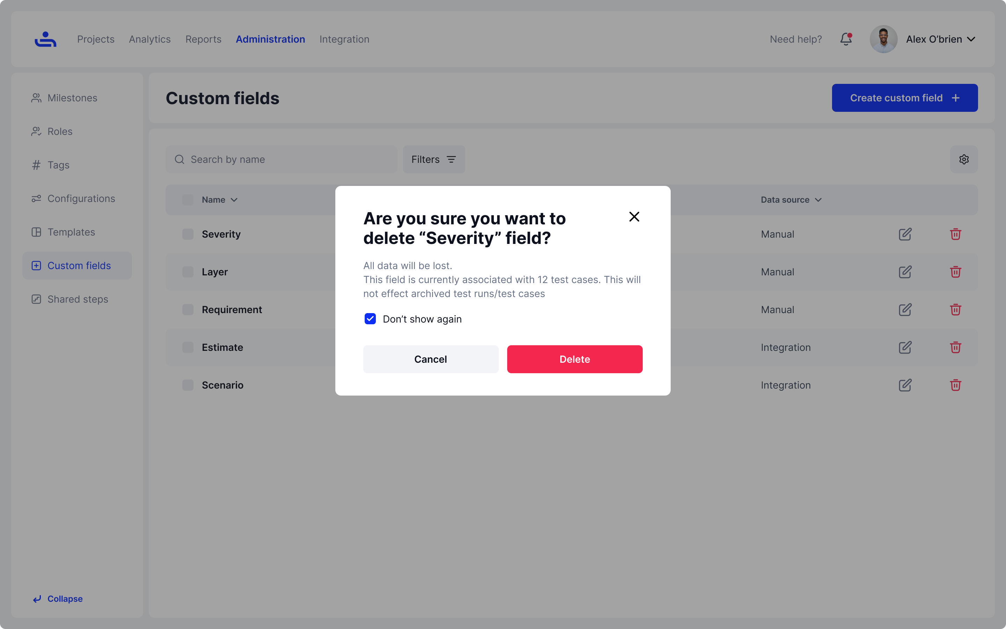
Task: Click the notification bell icon
Action: 846,39
